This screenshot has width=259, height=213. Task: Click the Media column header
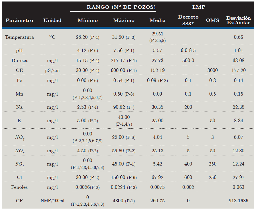coord(157,20)
